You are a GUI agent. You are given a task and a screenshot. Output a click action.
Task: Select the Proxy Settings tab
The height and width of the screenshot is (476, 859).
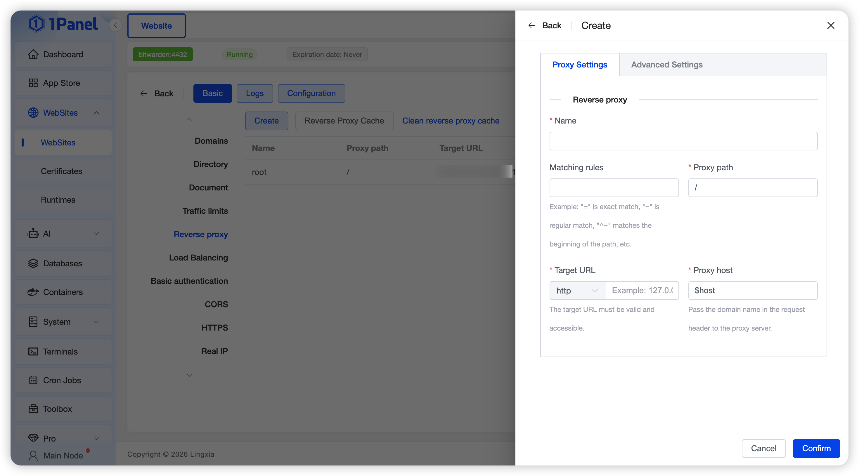(580, 65)
